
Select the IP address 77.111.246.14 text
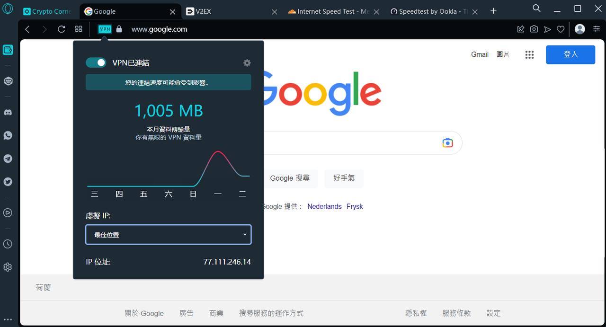(227, 262)
